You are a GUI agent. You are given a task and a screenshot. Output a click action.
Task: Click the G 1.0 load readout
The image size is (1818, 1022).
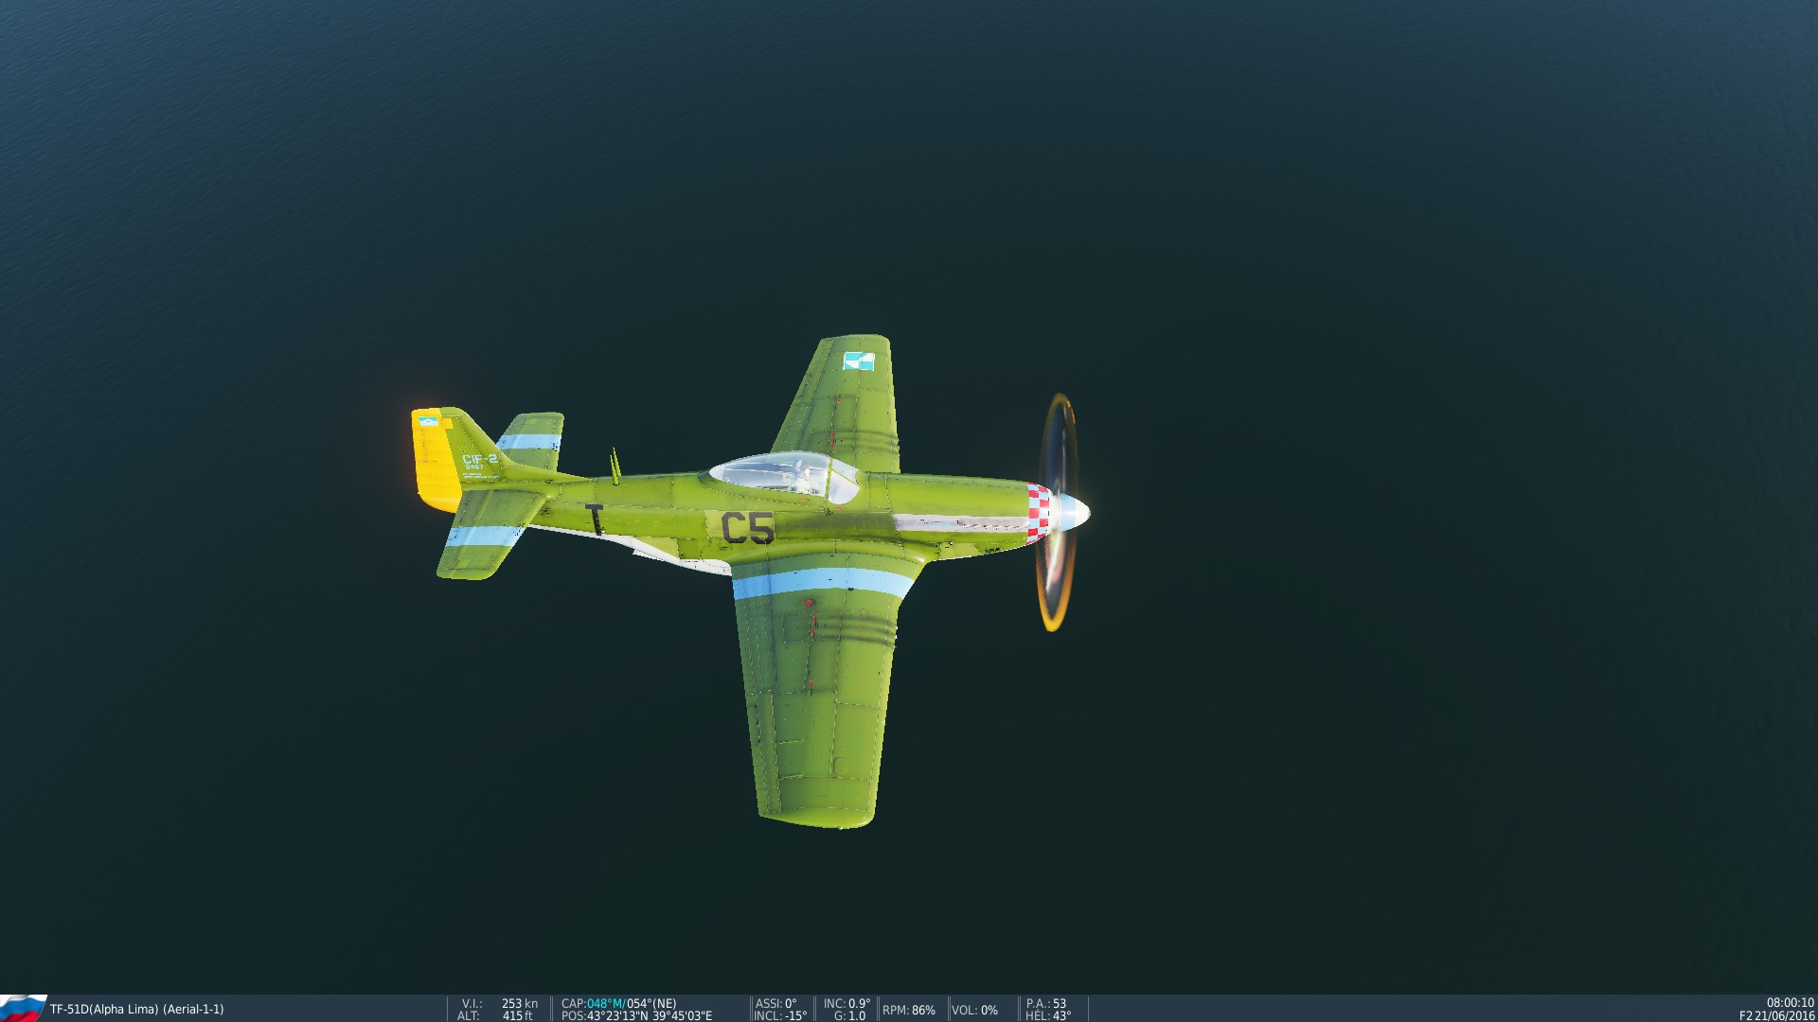pyautogui.click(x=849, y=1015)
